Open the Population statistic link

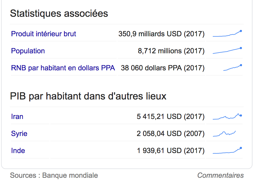click(28, 51)
